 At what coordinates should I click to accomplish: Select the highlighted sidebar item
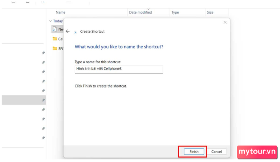pos(24,100)
